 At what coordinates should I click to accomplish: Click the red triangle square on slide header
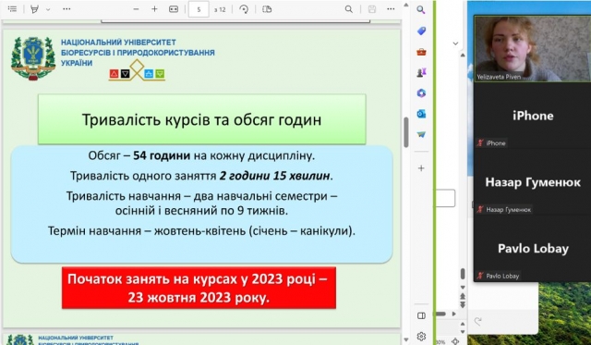pos(114,74)
